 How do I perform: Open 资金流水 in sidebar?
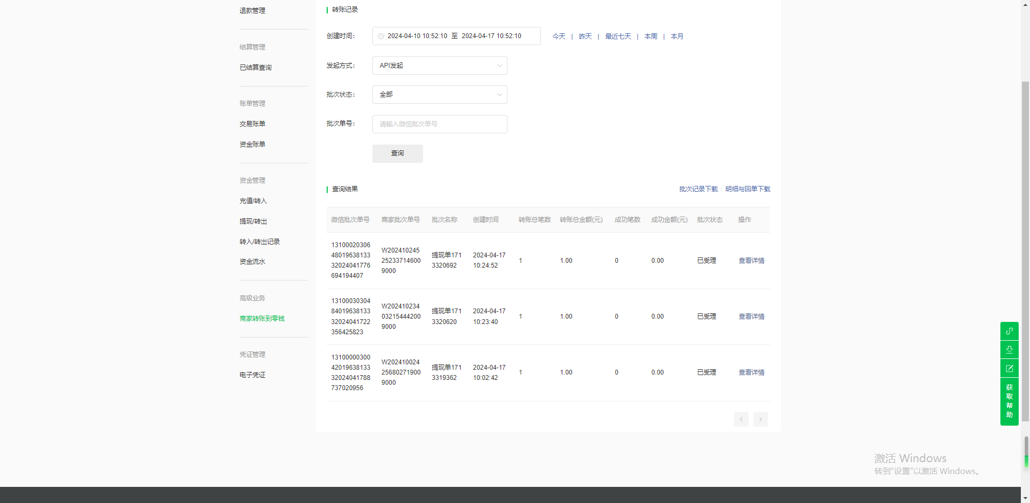click(x=252, y=262)
